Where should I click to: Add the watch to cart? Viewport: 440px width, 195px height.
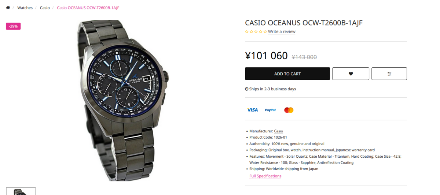pyautogui.click(x=287, y=74)
